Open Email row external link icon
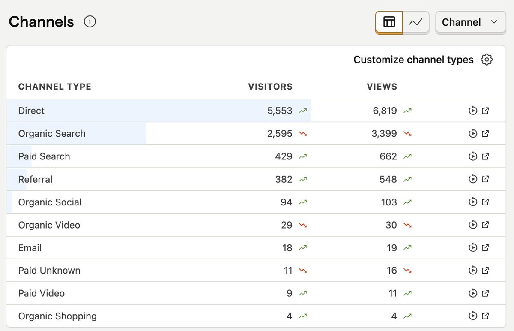The image size is (514, 331). [x=485, y=247]
